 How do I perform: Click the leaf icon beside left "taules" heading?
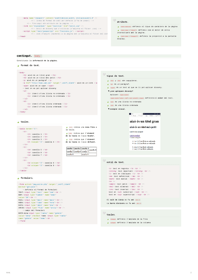click(x=18, y=122)
